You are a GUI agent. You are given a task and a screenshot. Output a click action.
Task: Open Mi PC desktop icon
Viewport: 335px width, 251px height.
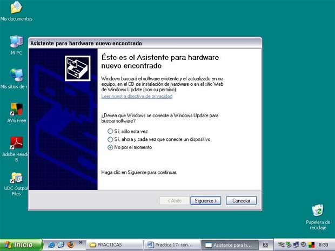click(x=16, y=45)
